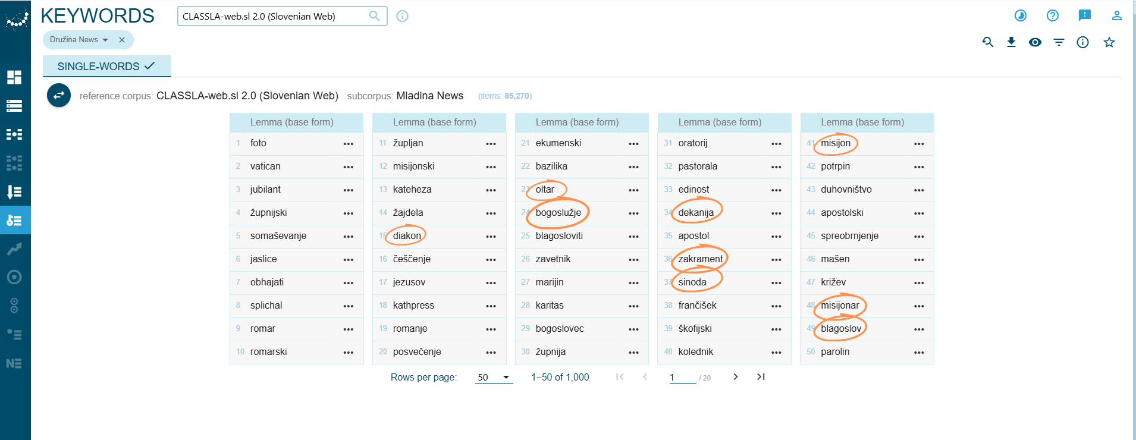
Task: Click the keyword misijonar
Action: (x=840, y=305)
